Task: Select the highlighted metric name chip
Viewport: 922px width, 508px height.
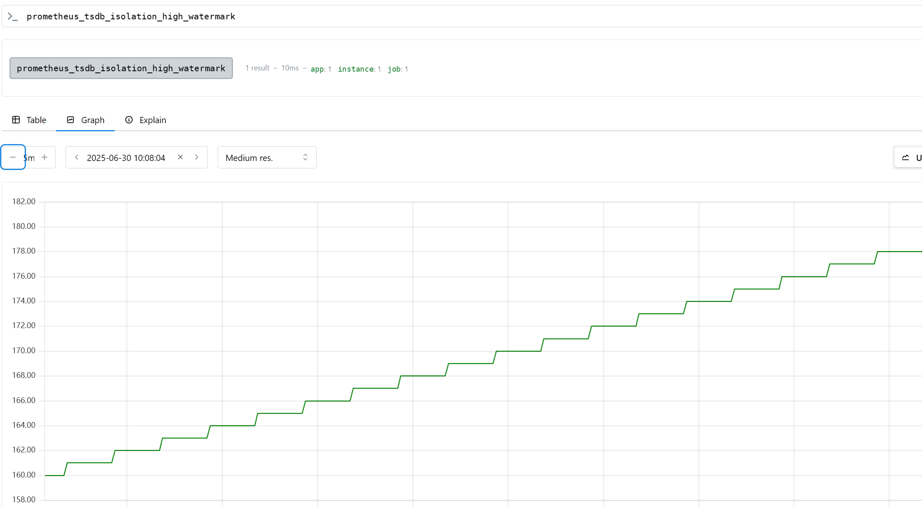Action: [x=121, y=68]
